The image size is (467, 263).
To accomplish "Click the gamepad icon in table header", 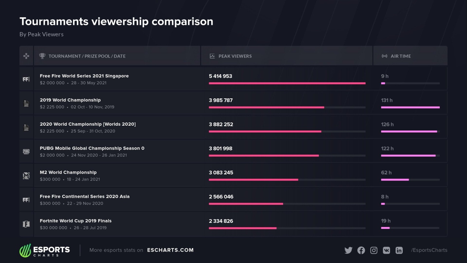I will [26, 56].
